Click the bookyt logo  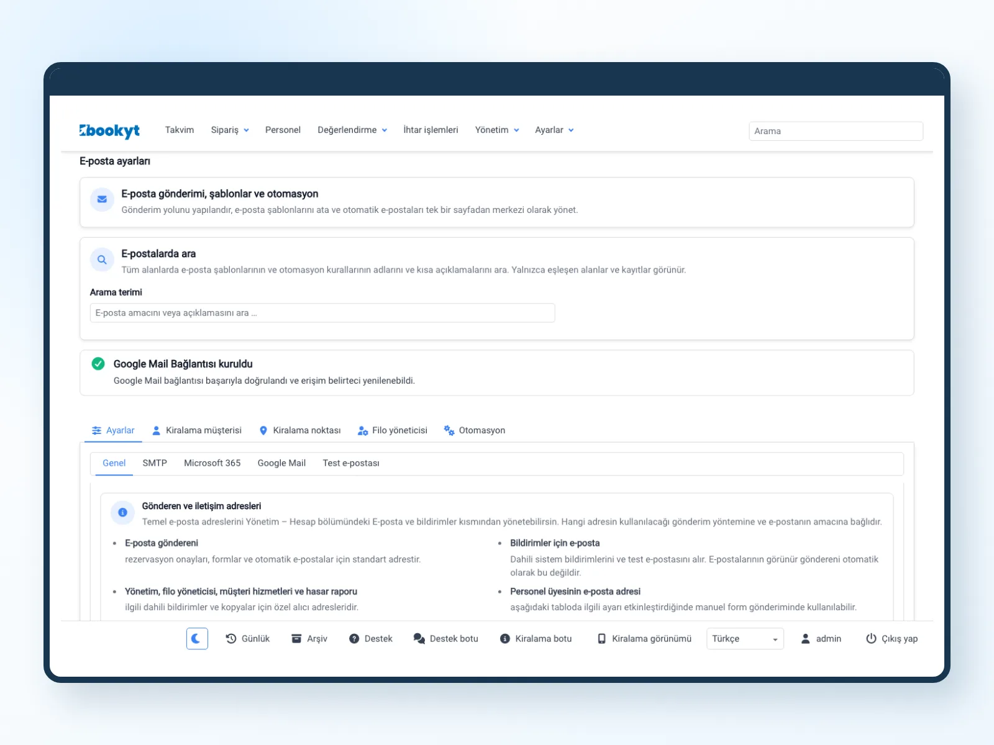click(109, 130)
